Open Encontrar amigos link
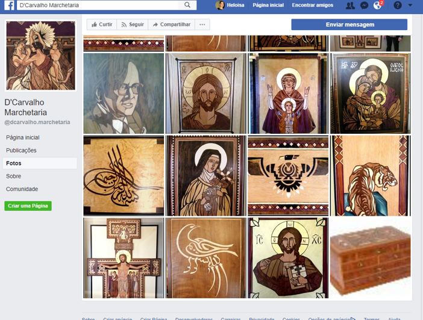Image resolution: width=423 pixels, height=320 pixels. pos(312,5)
